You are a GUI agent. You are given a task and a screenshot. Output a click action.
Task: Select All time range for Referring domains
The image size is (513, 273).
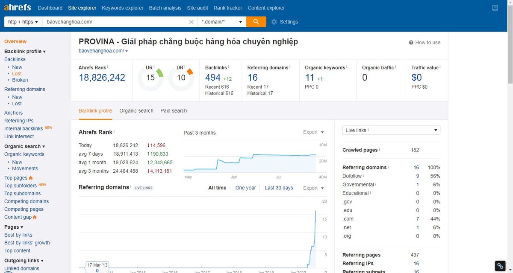[x=217, y=188]
